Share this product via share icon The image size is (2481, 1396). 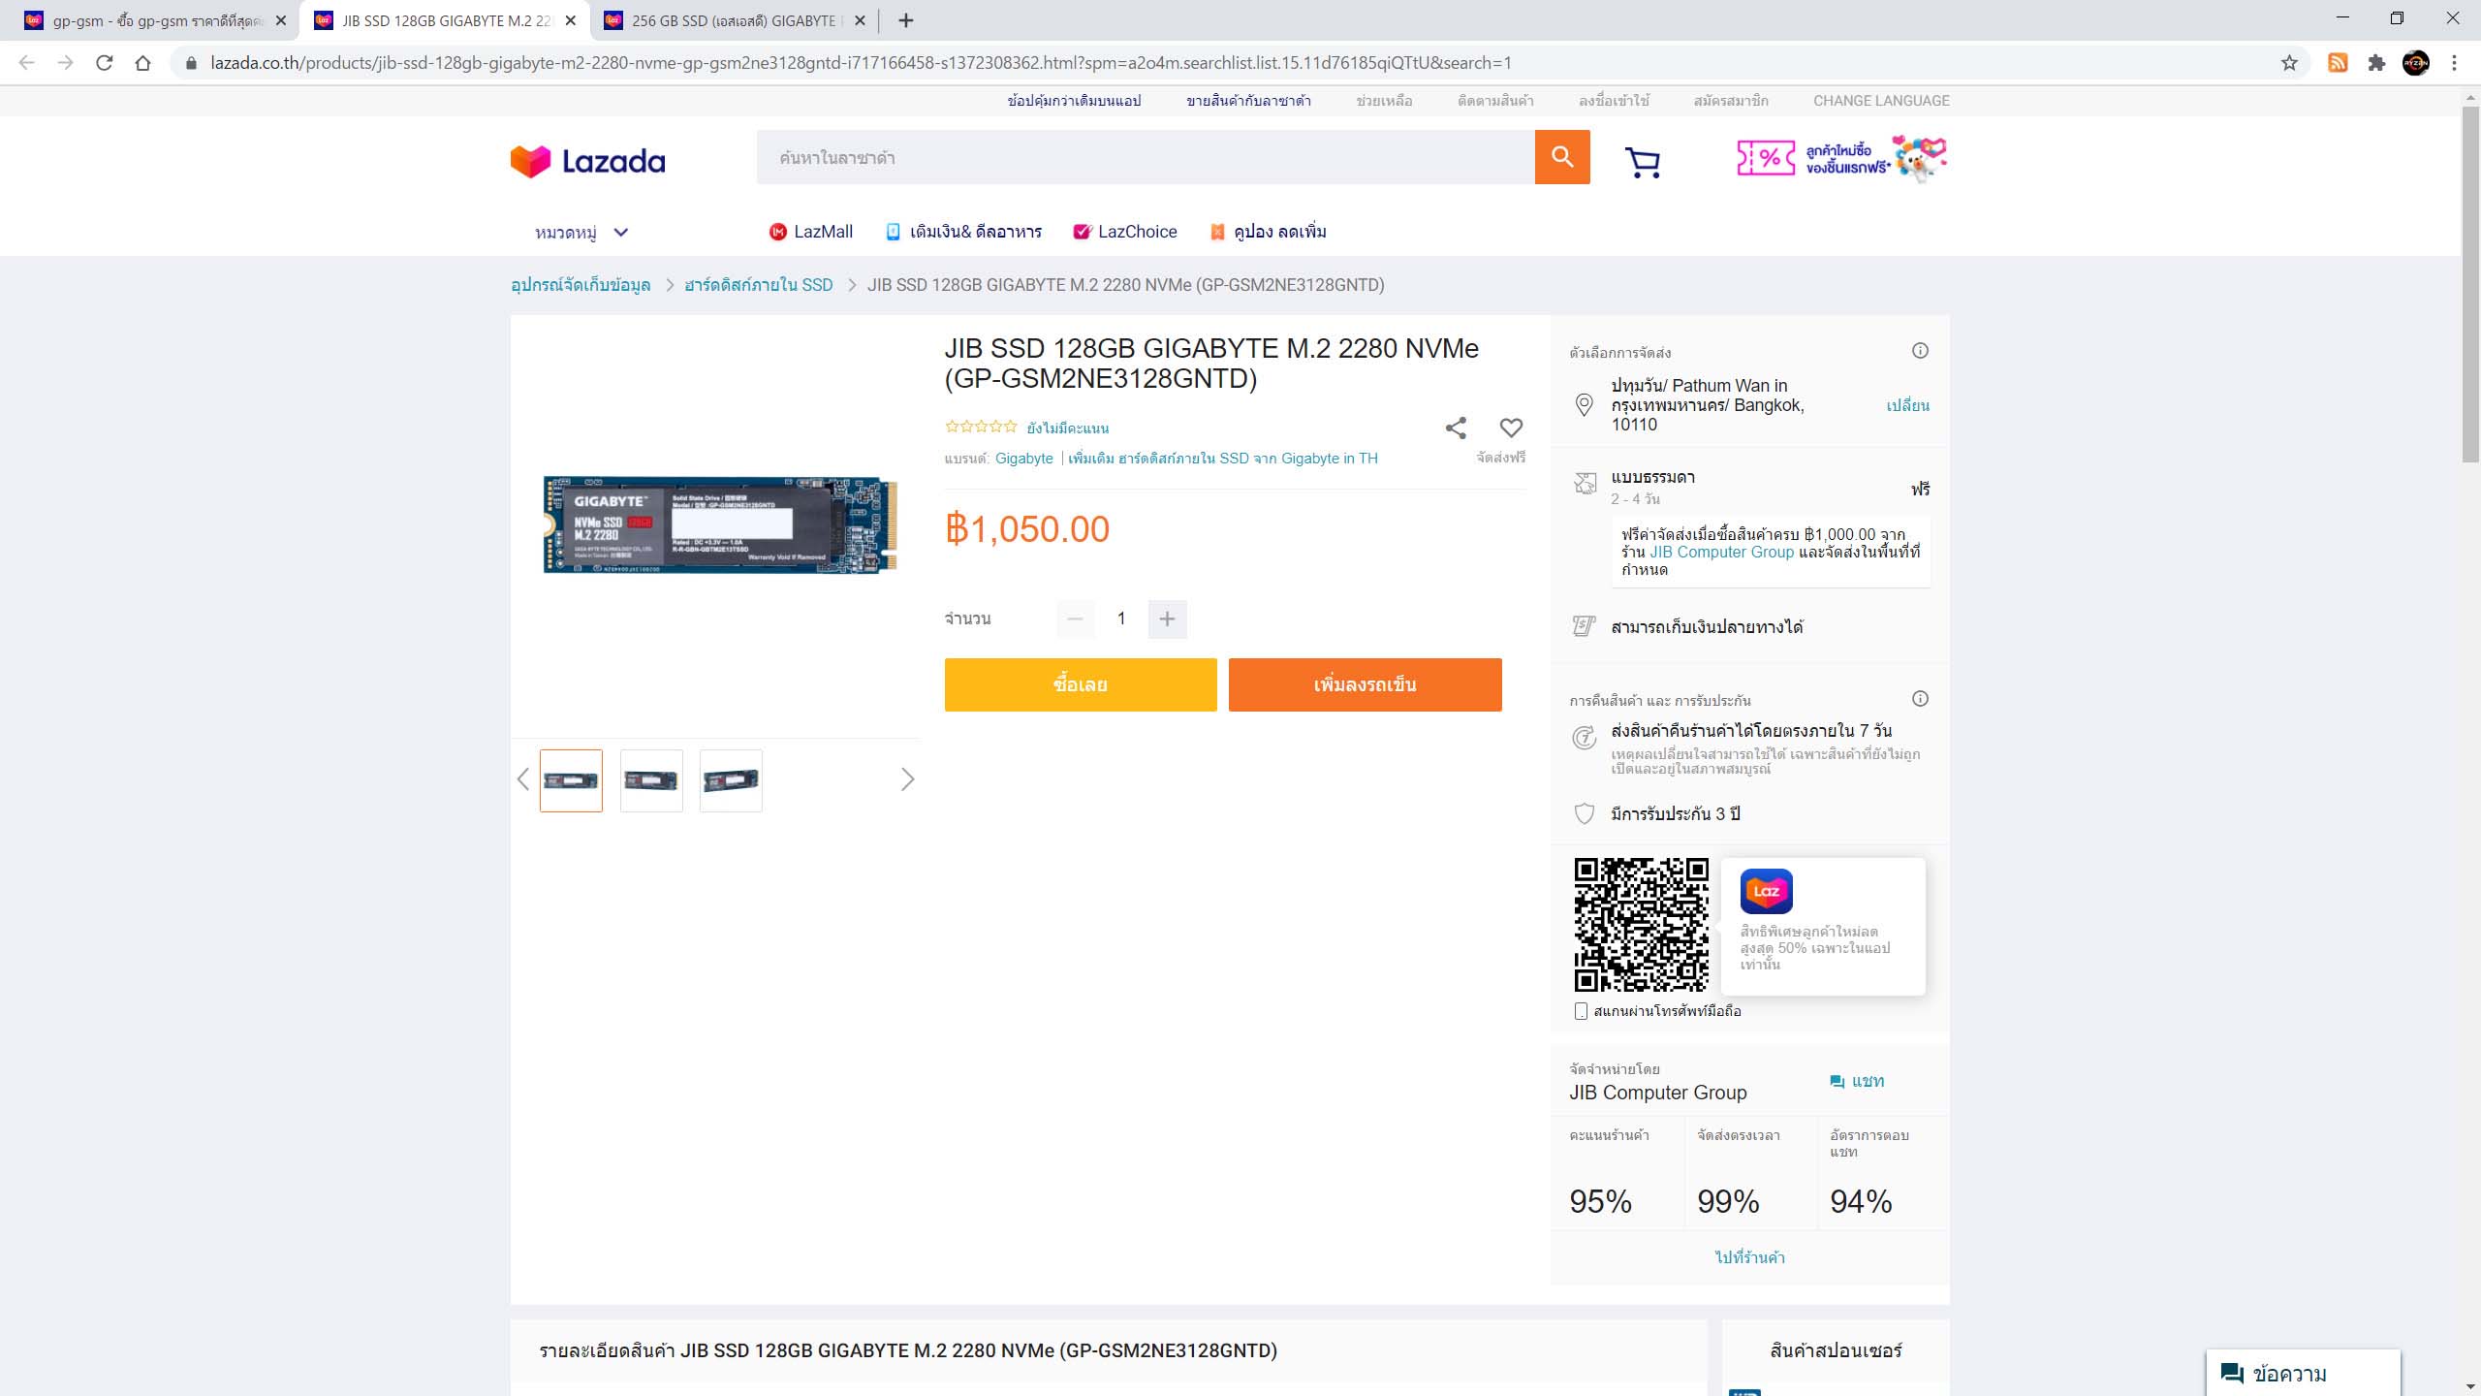pos(1456,428)
